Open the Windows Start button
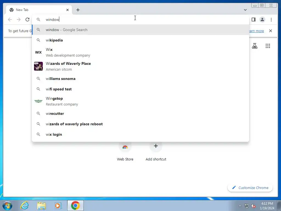Viewport: 281px width, 211px height. click(7, 206)
